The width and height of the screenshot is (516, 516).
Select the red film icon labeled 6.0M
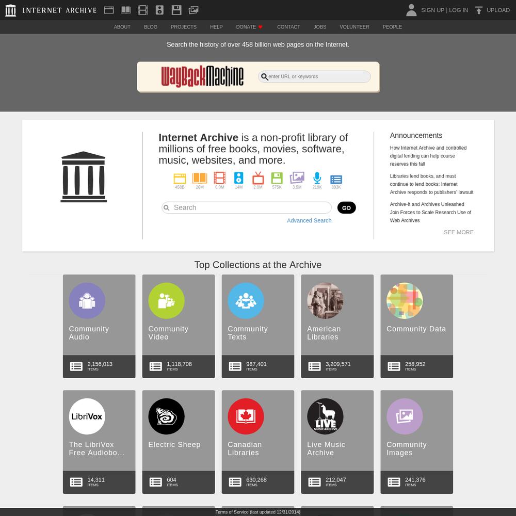[219, 178]
